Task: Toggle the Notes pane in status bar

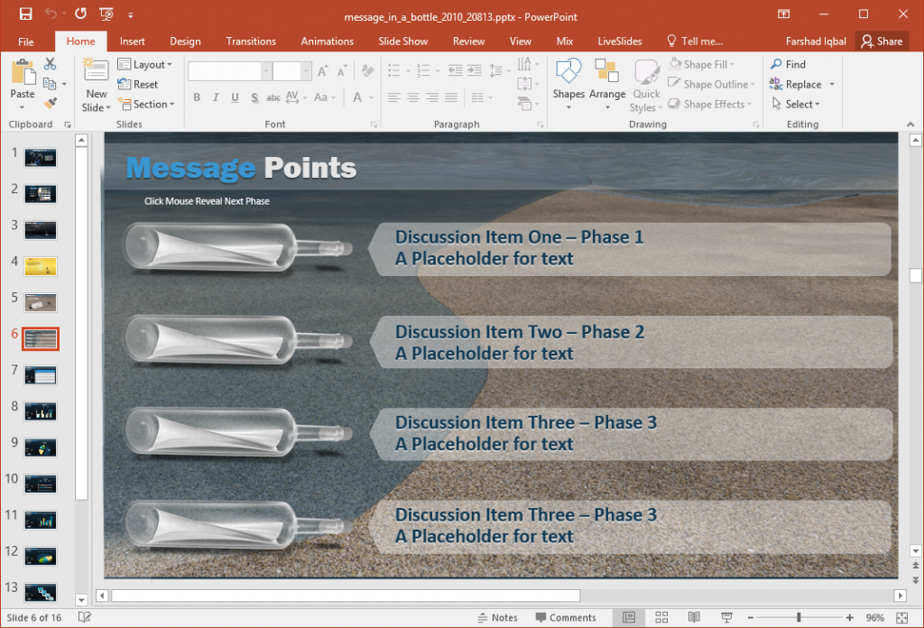Action: pos(498,617)
